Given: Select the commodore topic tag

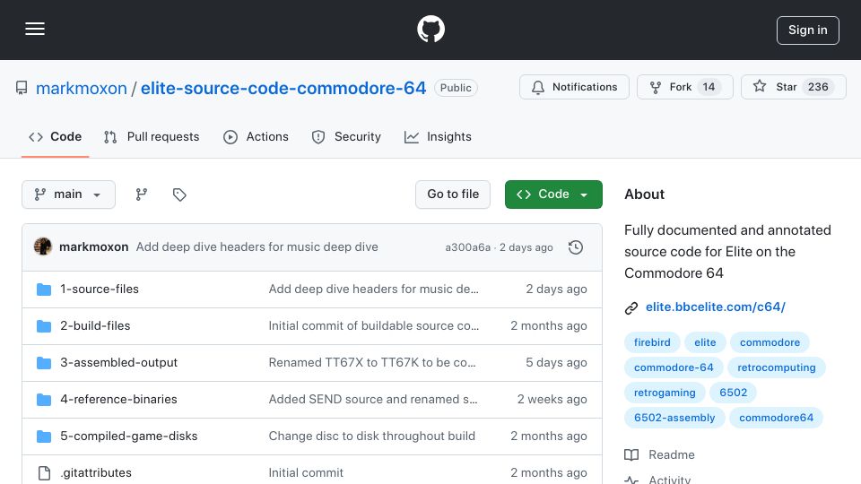Looking at the screenshot, I should 770,342.
